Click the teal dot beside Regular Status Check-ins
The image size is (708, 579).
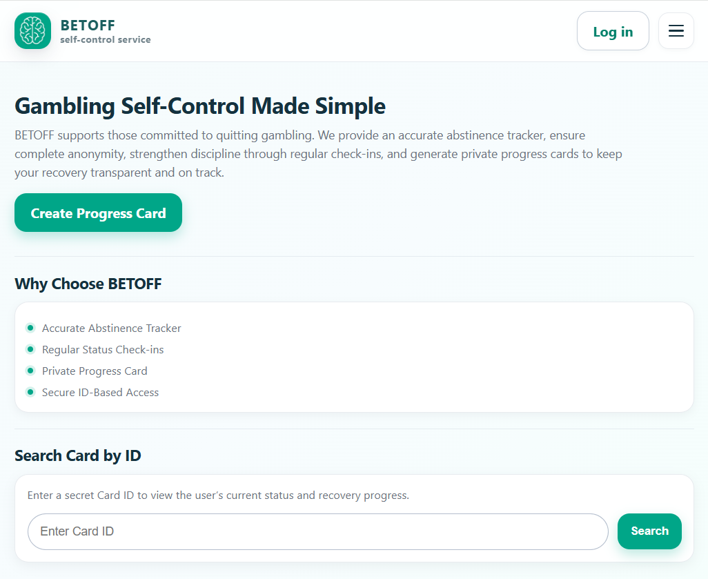click(x=30, y=349)
